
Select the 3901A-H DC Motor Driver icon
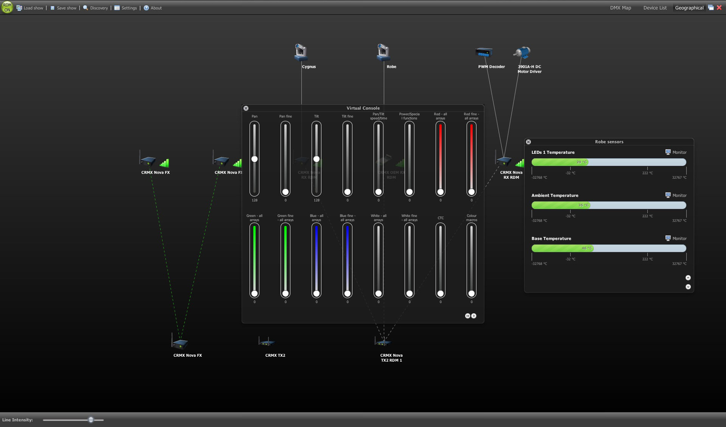[x=522, y=52]
